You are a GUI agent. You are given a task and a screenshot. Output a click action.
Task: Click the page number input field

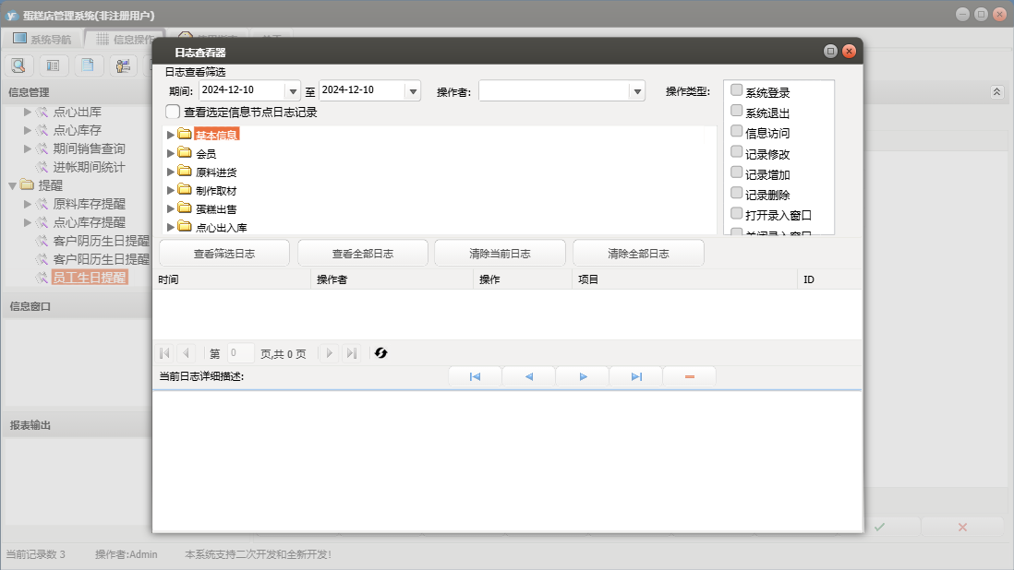point(239,353)
